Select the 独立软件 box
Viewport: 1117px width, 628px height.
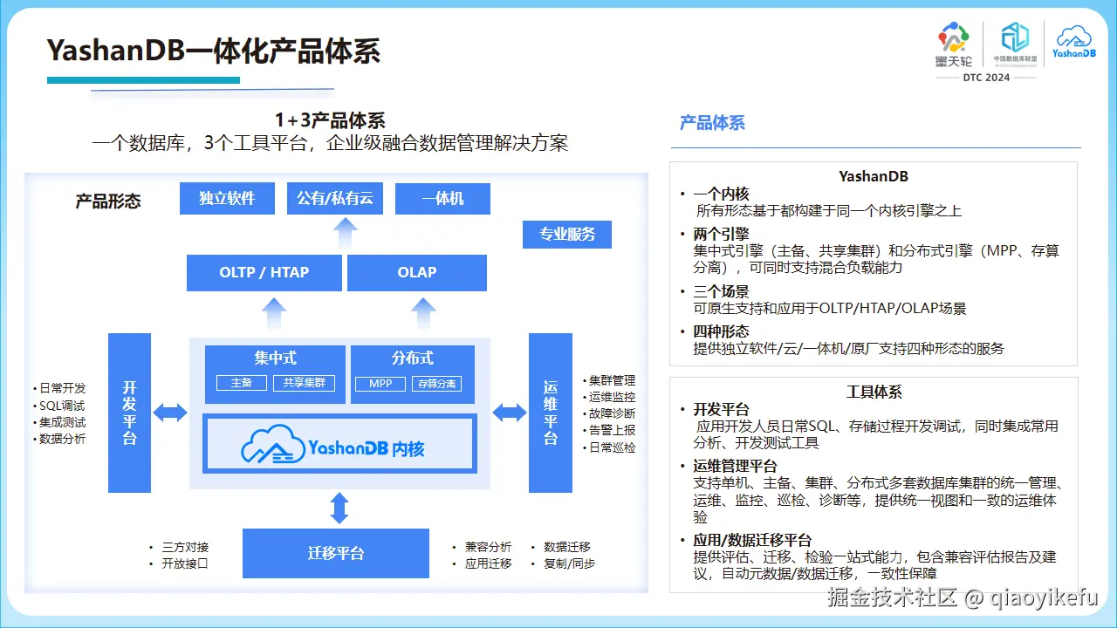pos(227,198)
